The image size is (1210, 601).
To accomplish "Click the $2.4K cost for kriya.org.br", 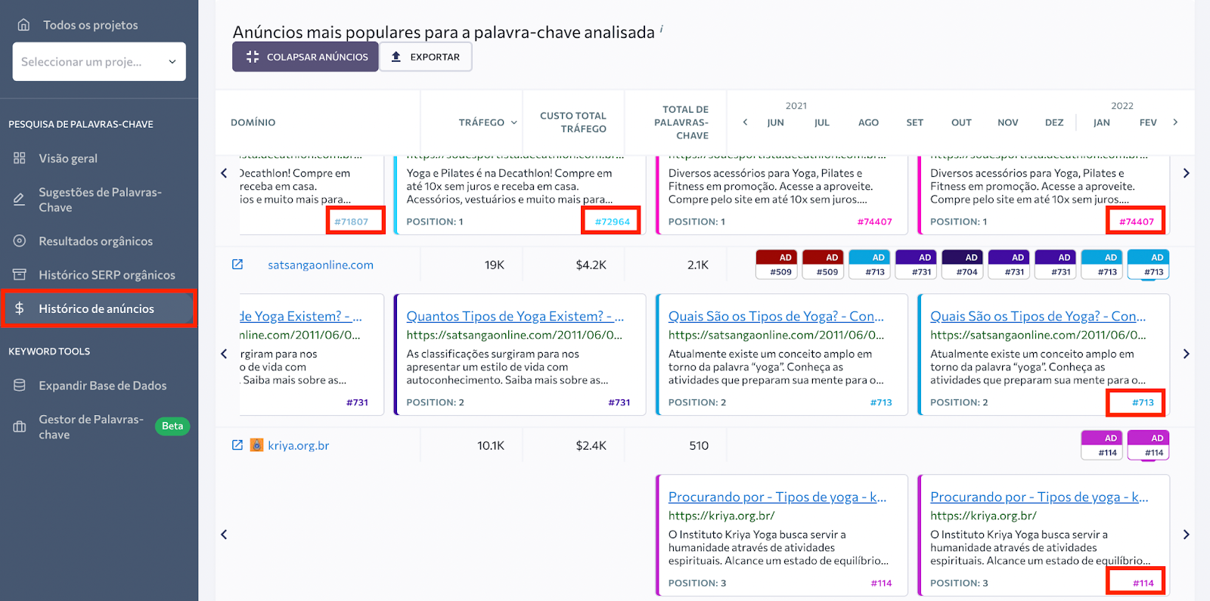I will (x=591, y=445).
